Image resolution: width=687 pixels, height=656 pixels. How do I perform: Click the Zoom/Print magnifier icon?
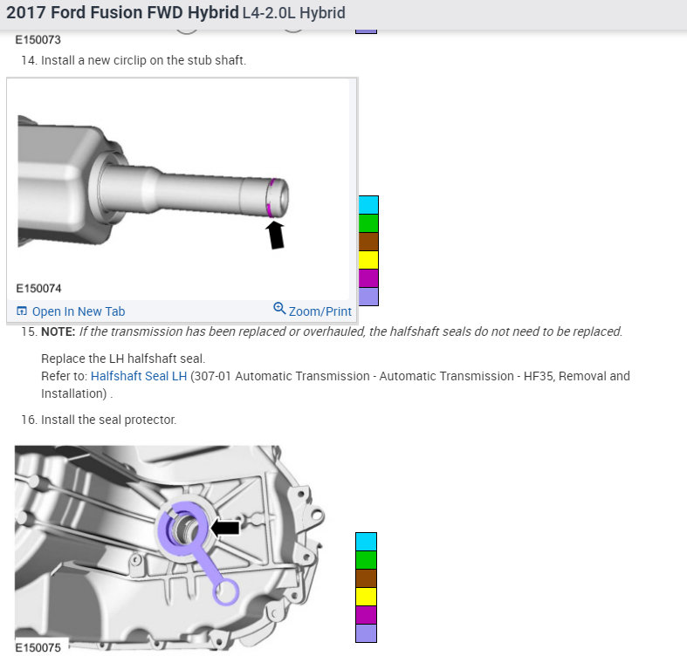[x=279, y=308]
